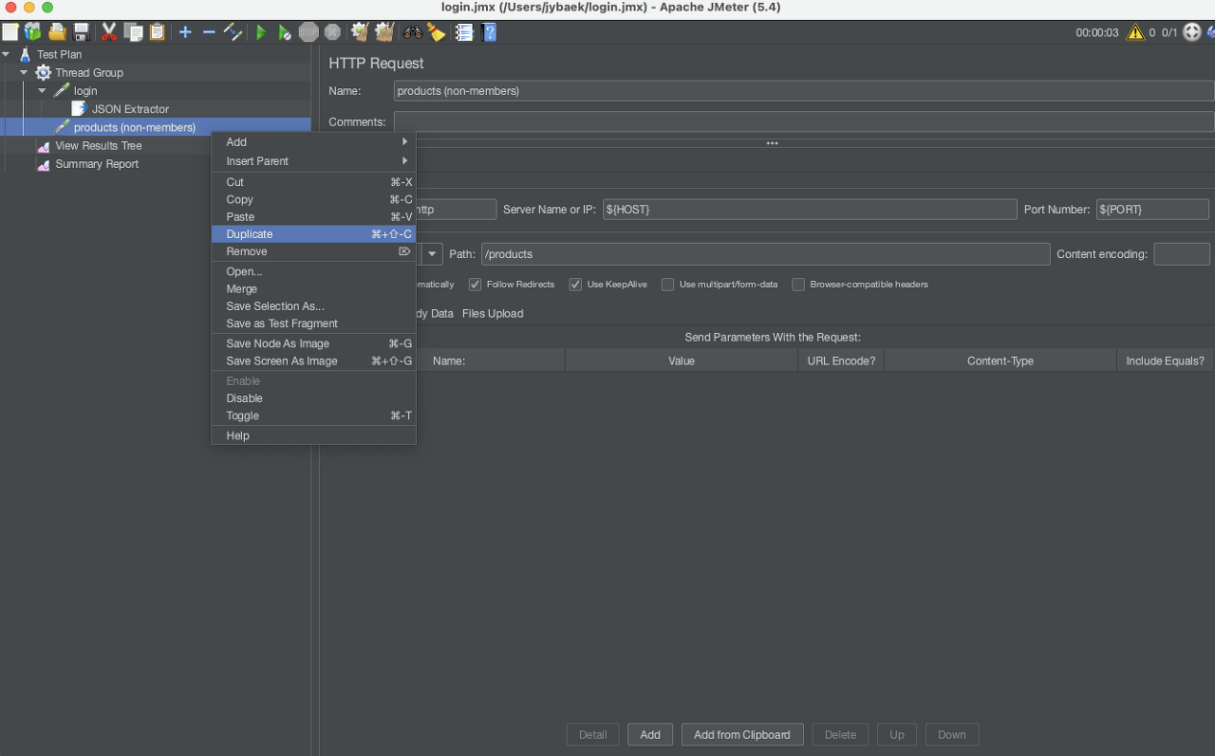Choose Save Screen As Image
The width and height of the screenshot is (1215, 756).
pyautogui.click(x=313, y=361)
